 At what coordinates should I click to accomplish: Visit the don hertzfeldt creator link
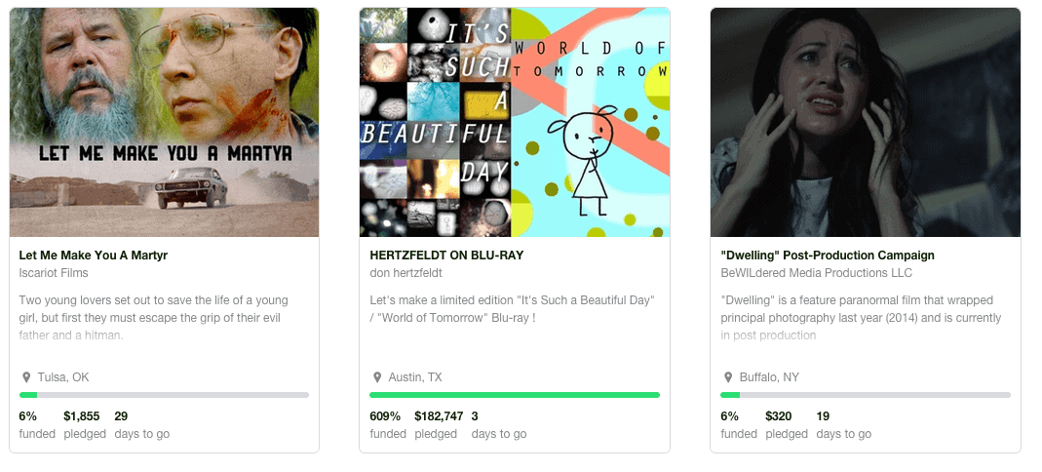405,273
